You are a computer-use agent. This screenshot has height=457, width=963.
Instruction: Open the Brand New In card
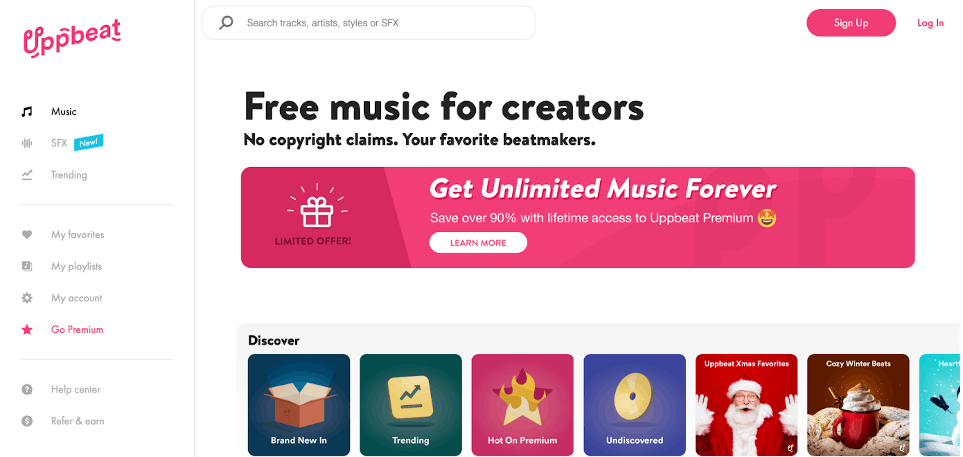(x=299, y=405)
